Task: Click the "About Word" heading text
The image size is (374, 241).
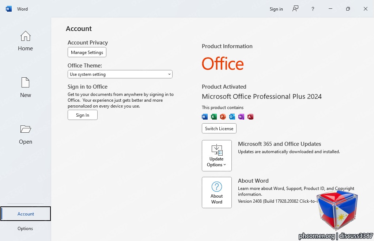Action: 253,181
